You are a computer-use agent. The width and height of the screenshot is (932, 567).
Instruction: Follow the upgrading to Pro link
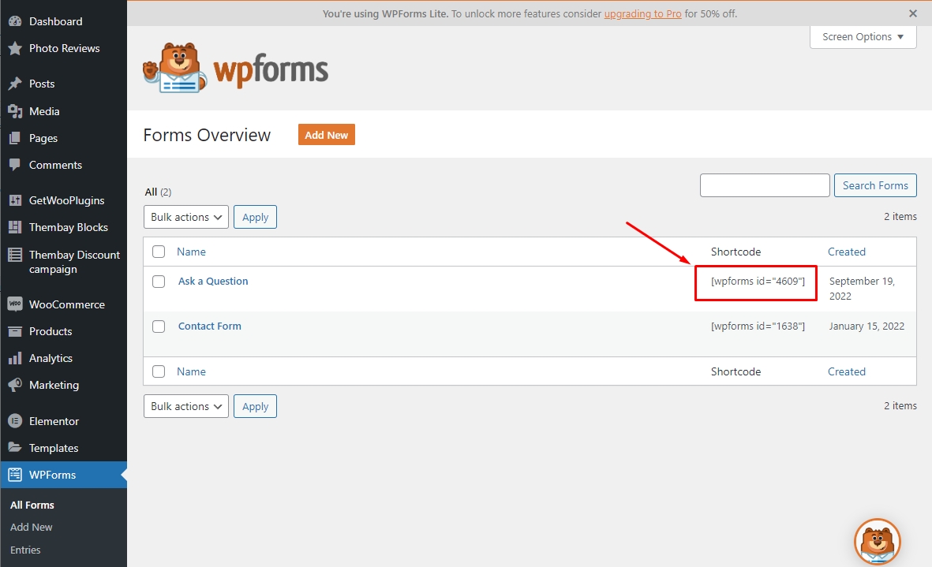[x=642, y=14]
